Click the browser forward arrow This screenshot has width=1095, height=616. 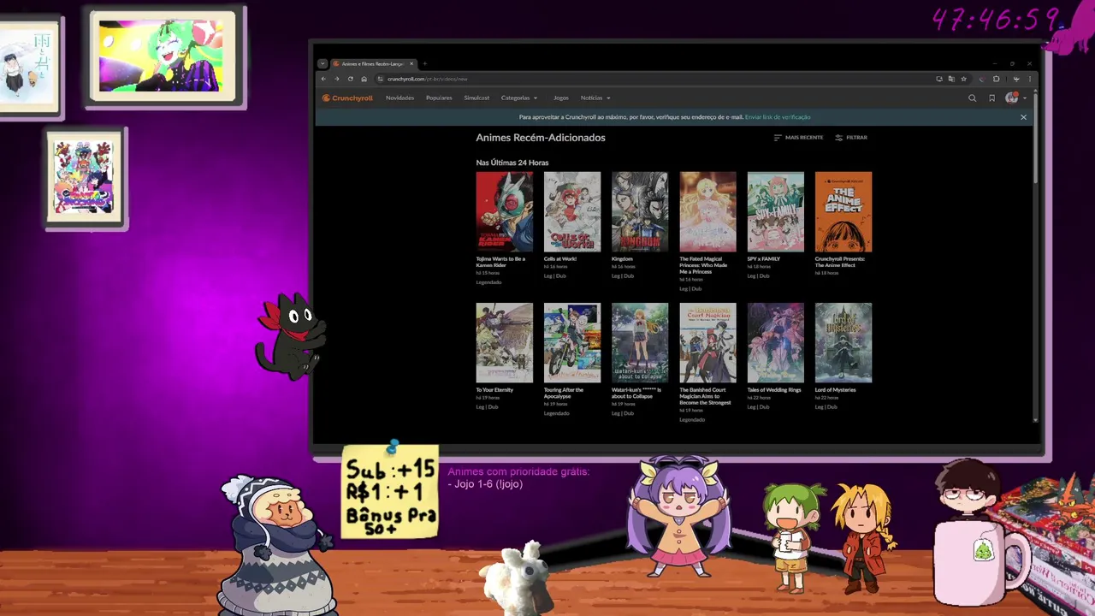337,79
